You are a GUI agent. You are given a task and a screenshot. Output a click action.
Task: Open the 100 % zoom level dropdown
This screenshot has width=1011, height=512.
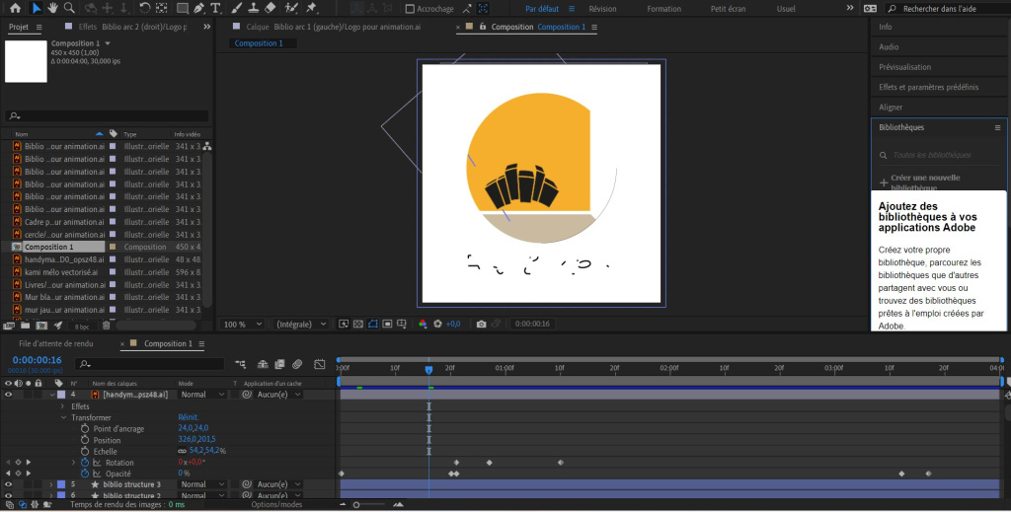tap(243, 324)
